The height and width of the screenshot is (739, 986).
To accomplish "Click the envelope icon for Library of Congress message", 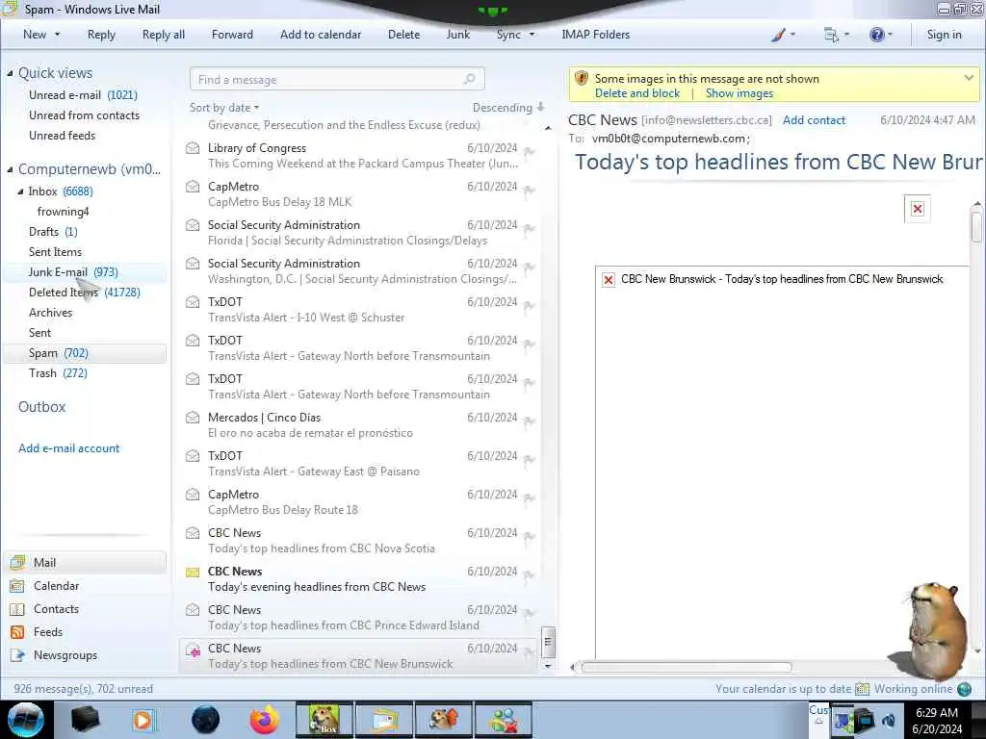I will (x=193, y=148).
